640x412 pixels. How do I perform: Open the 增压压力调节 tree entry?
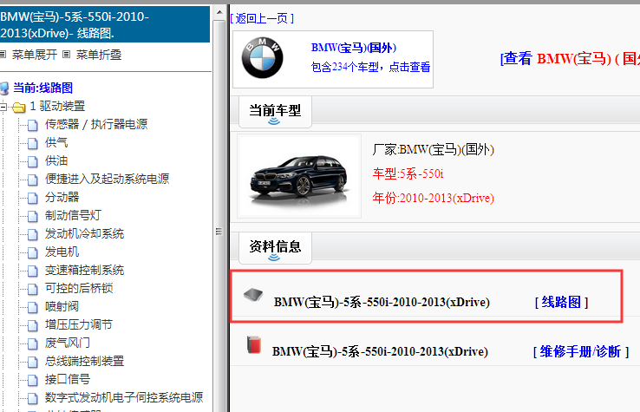78,324
